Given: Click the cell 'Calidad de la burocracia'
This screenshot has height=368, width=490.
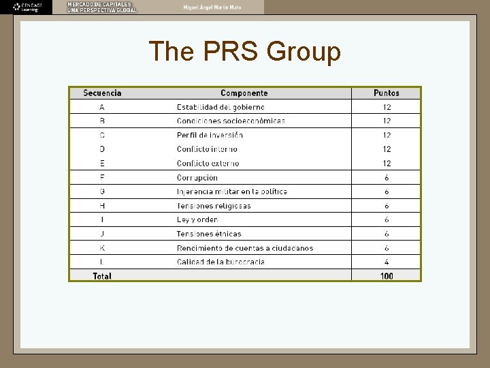Looking at the screenshot, I should [x=220, y=262].
